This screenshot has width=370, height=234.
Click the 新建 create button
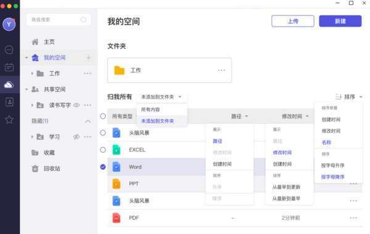pyautogui.click(x=340, y=21)
